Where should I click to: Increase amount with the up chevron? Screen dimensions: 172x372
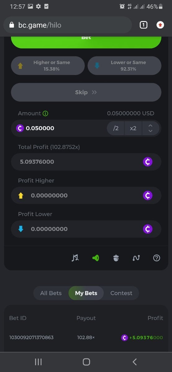click(151, 125)
